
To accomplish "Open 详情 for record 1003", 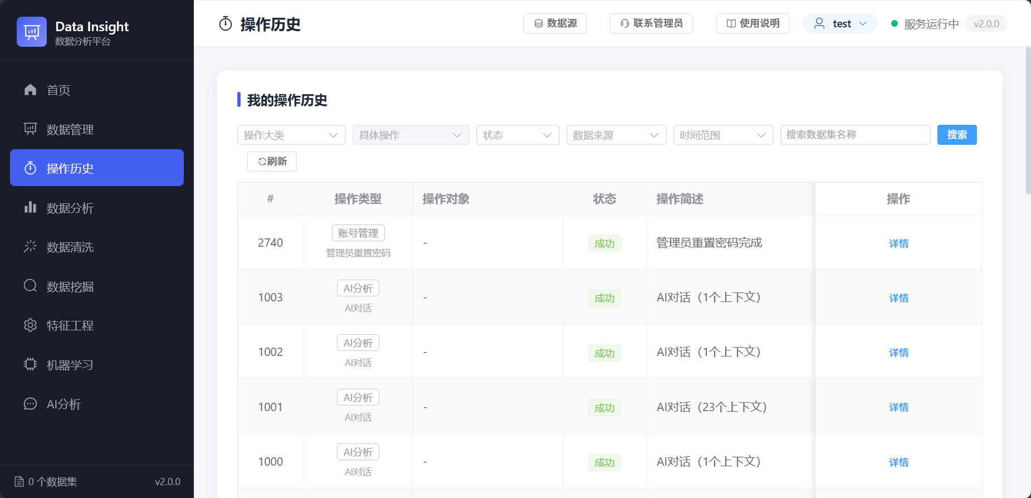I will [x=898, y=298].
